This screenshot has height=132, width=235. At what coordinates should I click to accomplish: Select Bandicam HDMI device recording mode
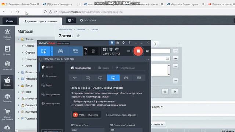click(x=75, y=51)
